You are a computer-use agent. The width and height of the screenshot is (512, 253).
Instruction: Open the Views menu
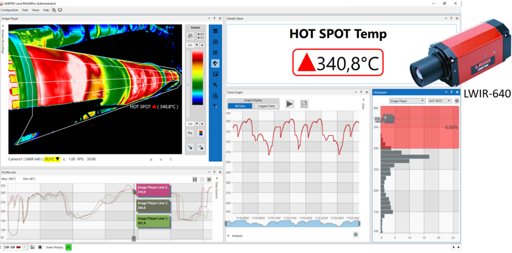[x=35, y=10]
